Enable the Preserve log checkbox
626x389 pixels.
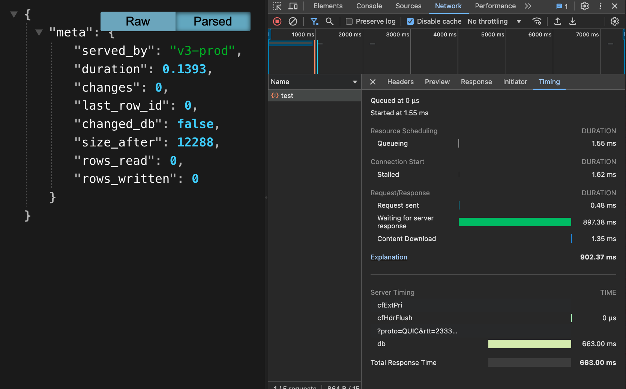pyautogui.click(x=348, y=21)
